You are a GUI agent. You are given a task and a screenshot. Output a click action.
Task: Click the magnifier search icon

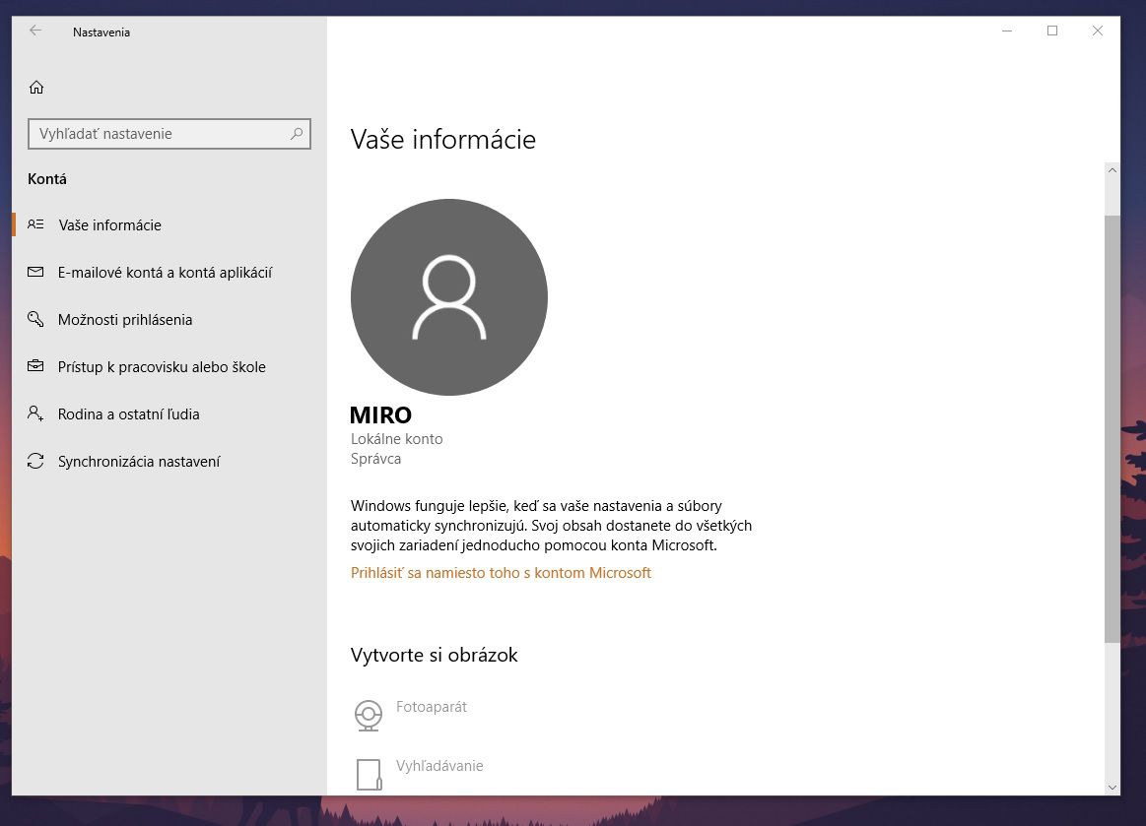(296, 134)
